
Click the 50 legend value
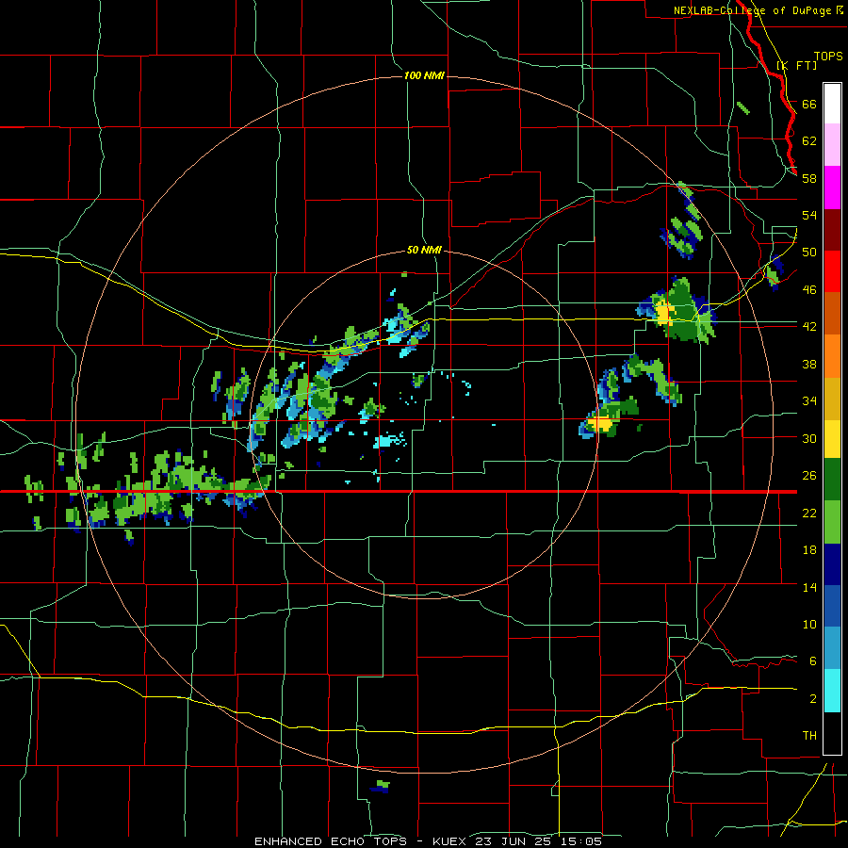809,252
